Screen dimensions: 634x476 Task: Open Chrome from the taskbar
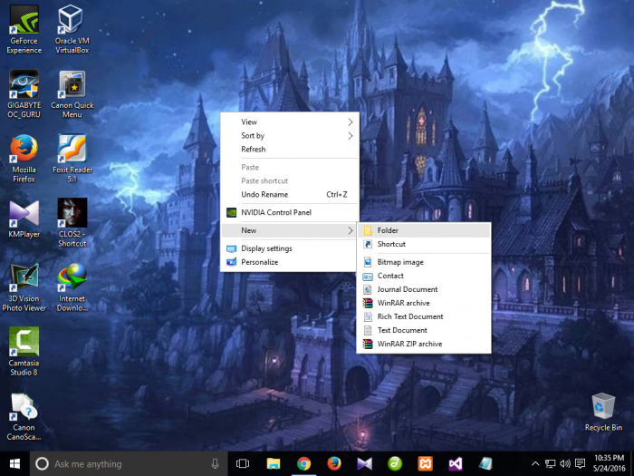[303, 463]
